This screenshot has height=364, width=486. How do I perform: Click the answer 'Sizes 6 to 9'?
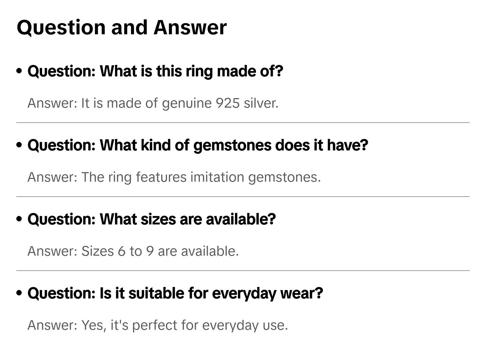pyautogui.click(x=133, y=251)
